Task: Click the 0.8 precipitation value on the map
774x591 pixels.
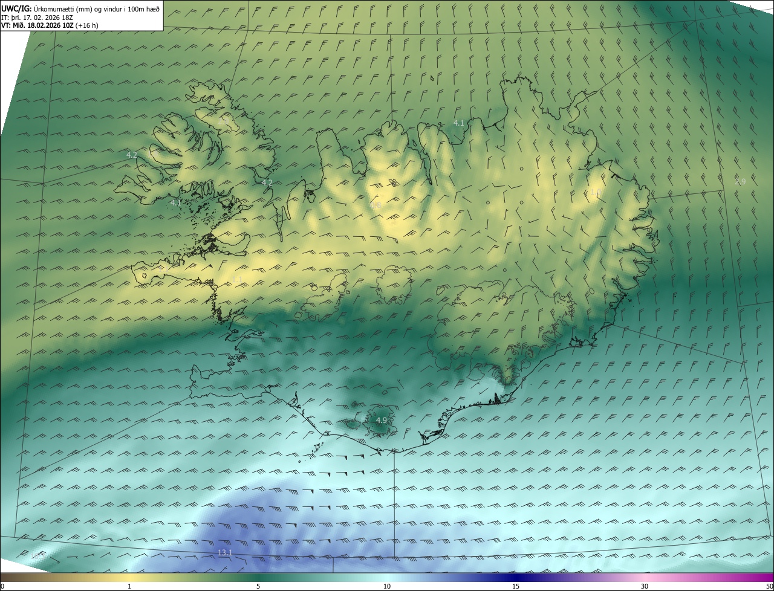Action: 376,205
